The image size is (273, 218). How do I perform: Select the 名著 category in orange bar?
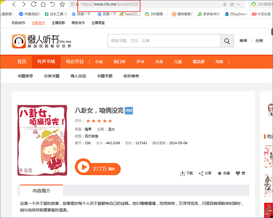(159, 61)
